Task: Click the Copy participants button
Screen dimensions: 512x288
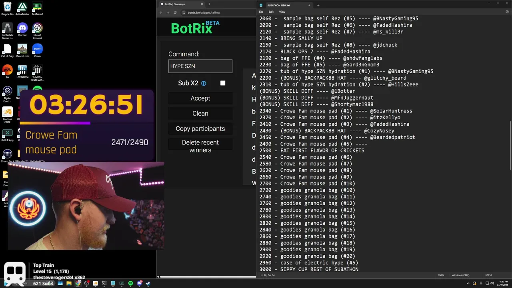Action: [200, 129]
